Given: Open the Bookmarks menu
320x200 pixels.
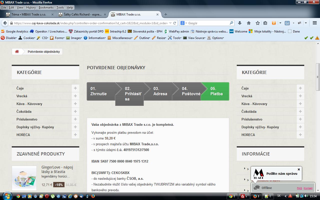Looking at the screenshot, I should (46, 7).
